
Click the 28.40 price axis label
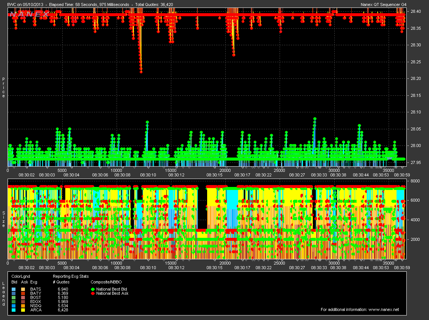415,11
